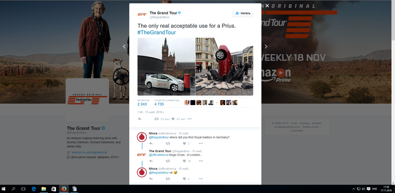Open the white Prius photo at Kings Cross
The height and width of the screenshot is (193, 395).
pos(166,67)
